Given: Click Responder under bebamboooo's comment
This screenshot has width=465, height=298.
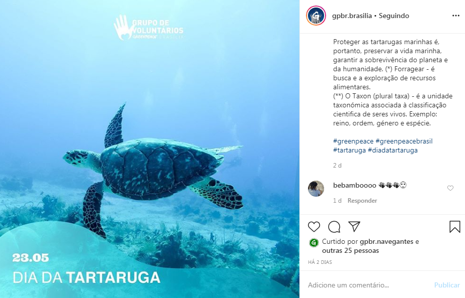Looking at the screenshot, I should (362, 201).
